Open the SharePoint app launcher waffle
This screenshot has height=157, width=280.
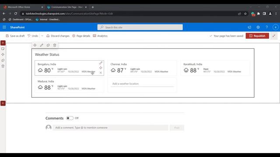coord(4,27)
